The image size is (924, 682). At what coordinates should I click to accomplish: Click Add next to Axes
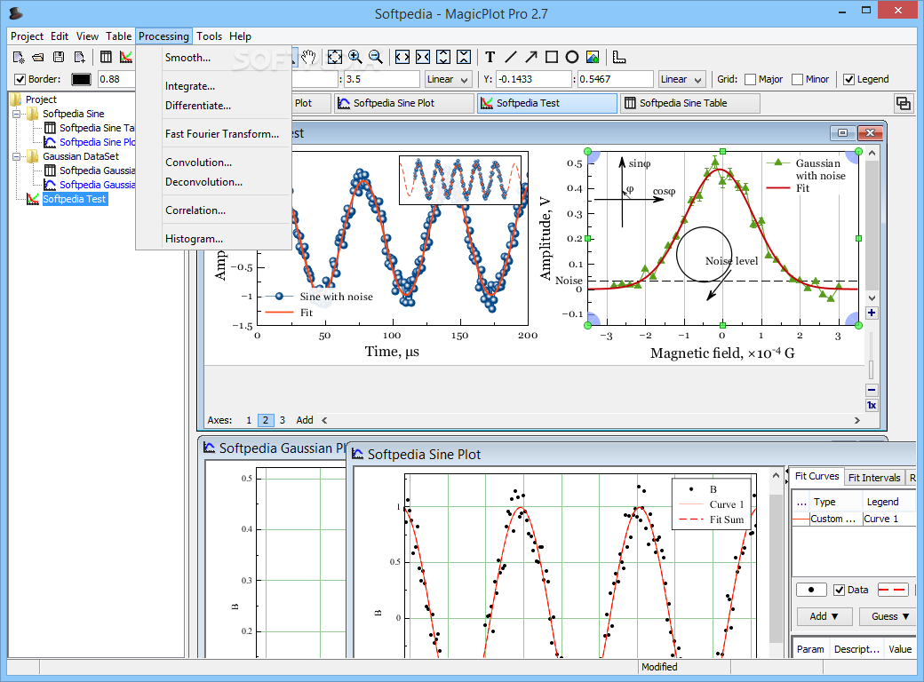pyautogui.click(x=305, y=420)
